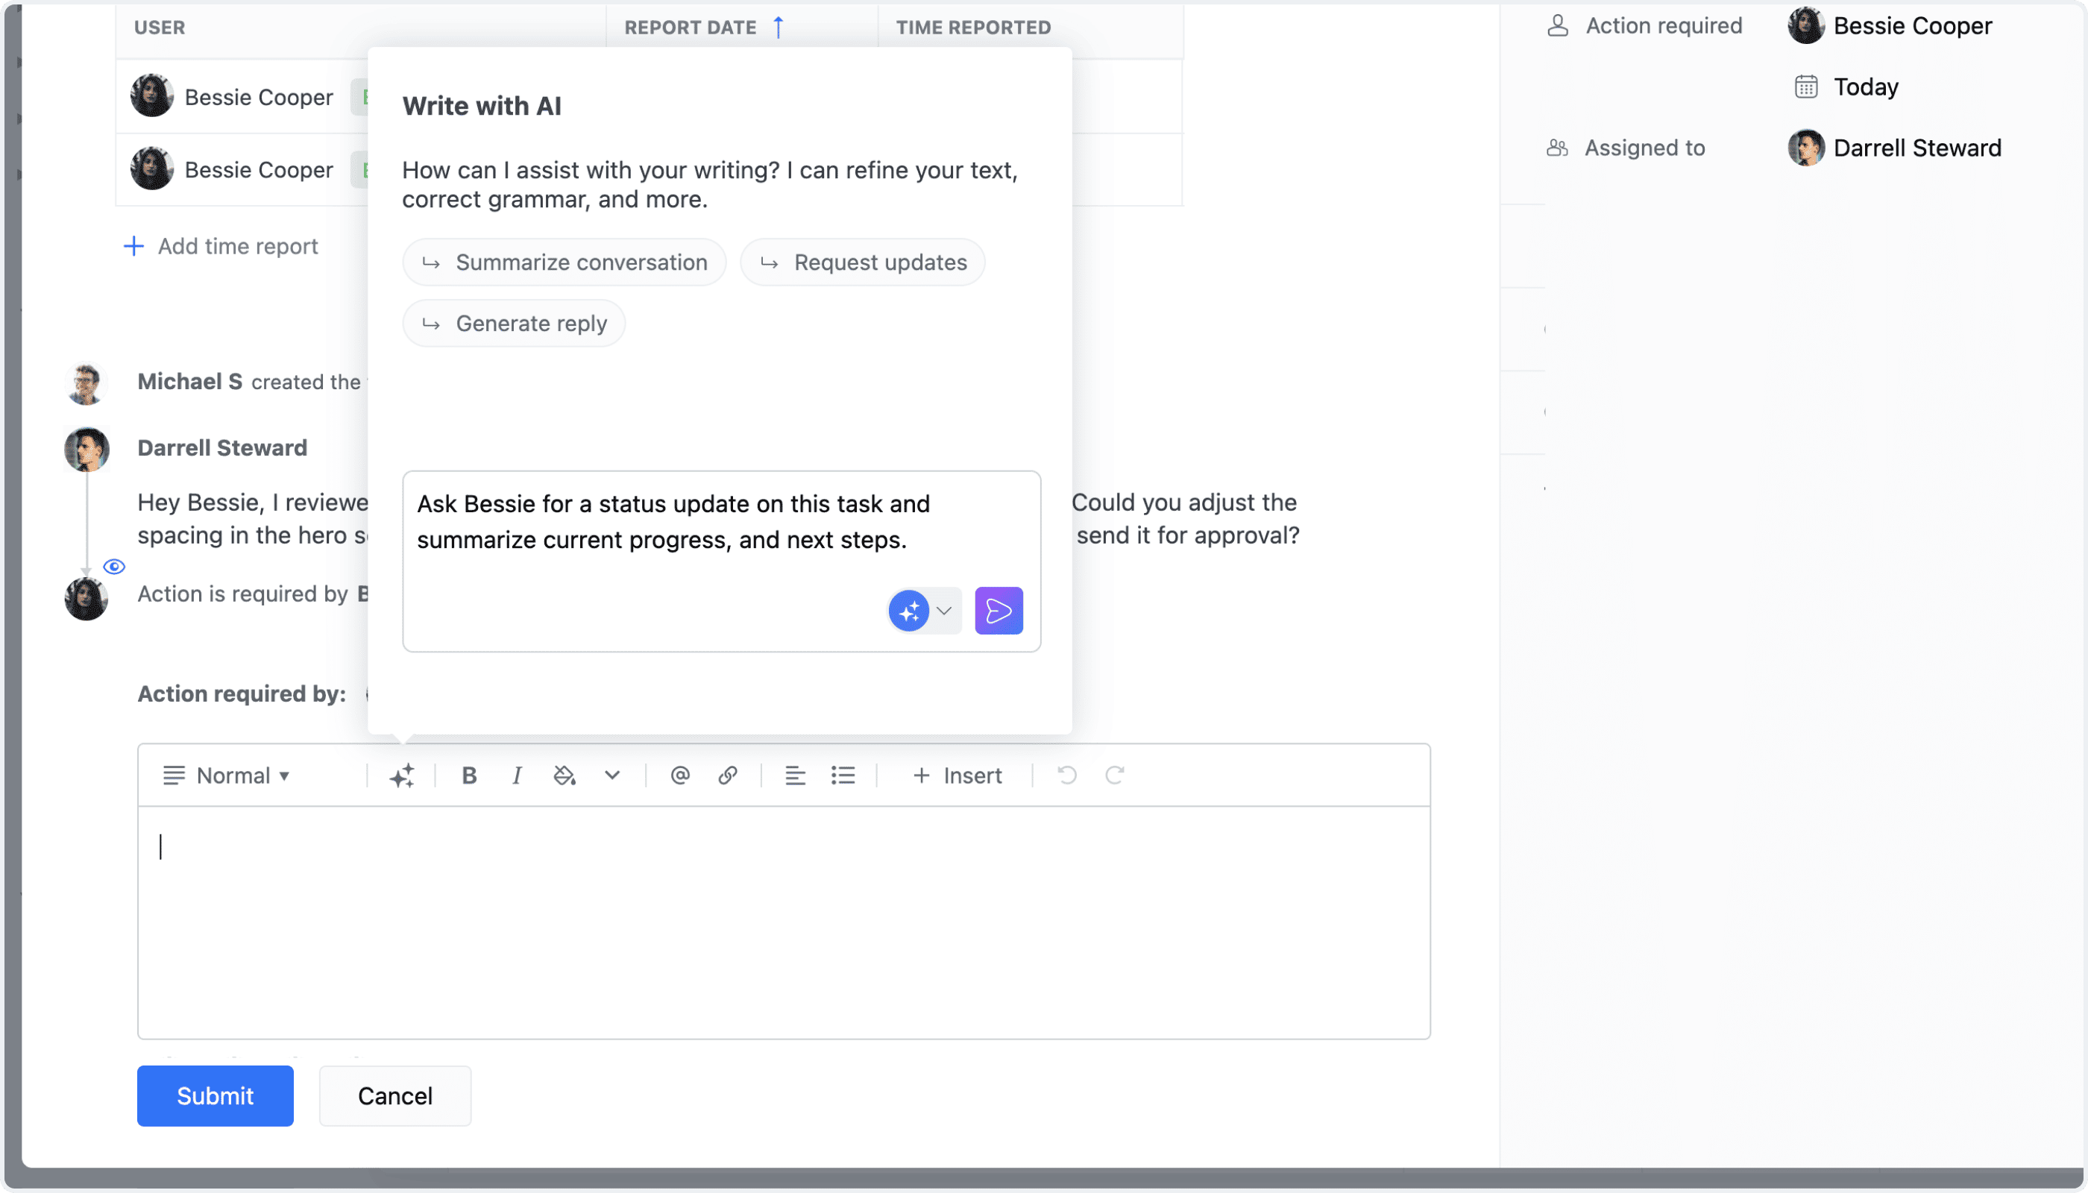Click Darrell Steward under Assigned to
Screen dimensions: 2088x1193
click(x=1895, y=148)
